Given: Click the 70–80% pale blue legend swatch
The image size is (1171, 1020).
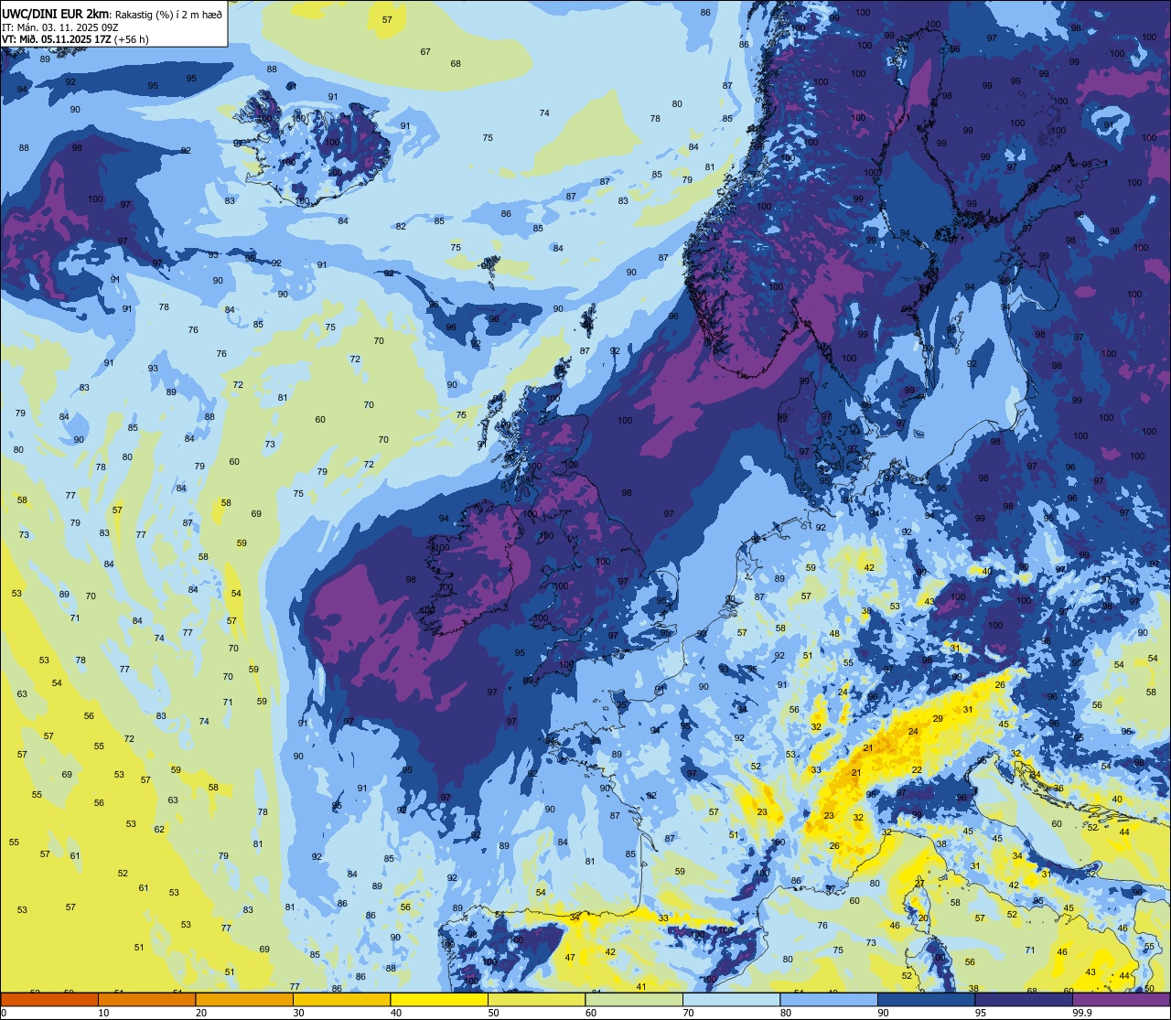Looking at the screenshot, I should (731, 999).
